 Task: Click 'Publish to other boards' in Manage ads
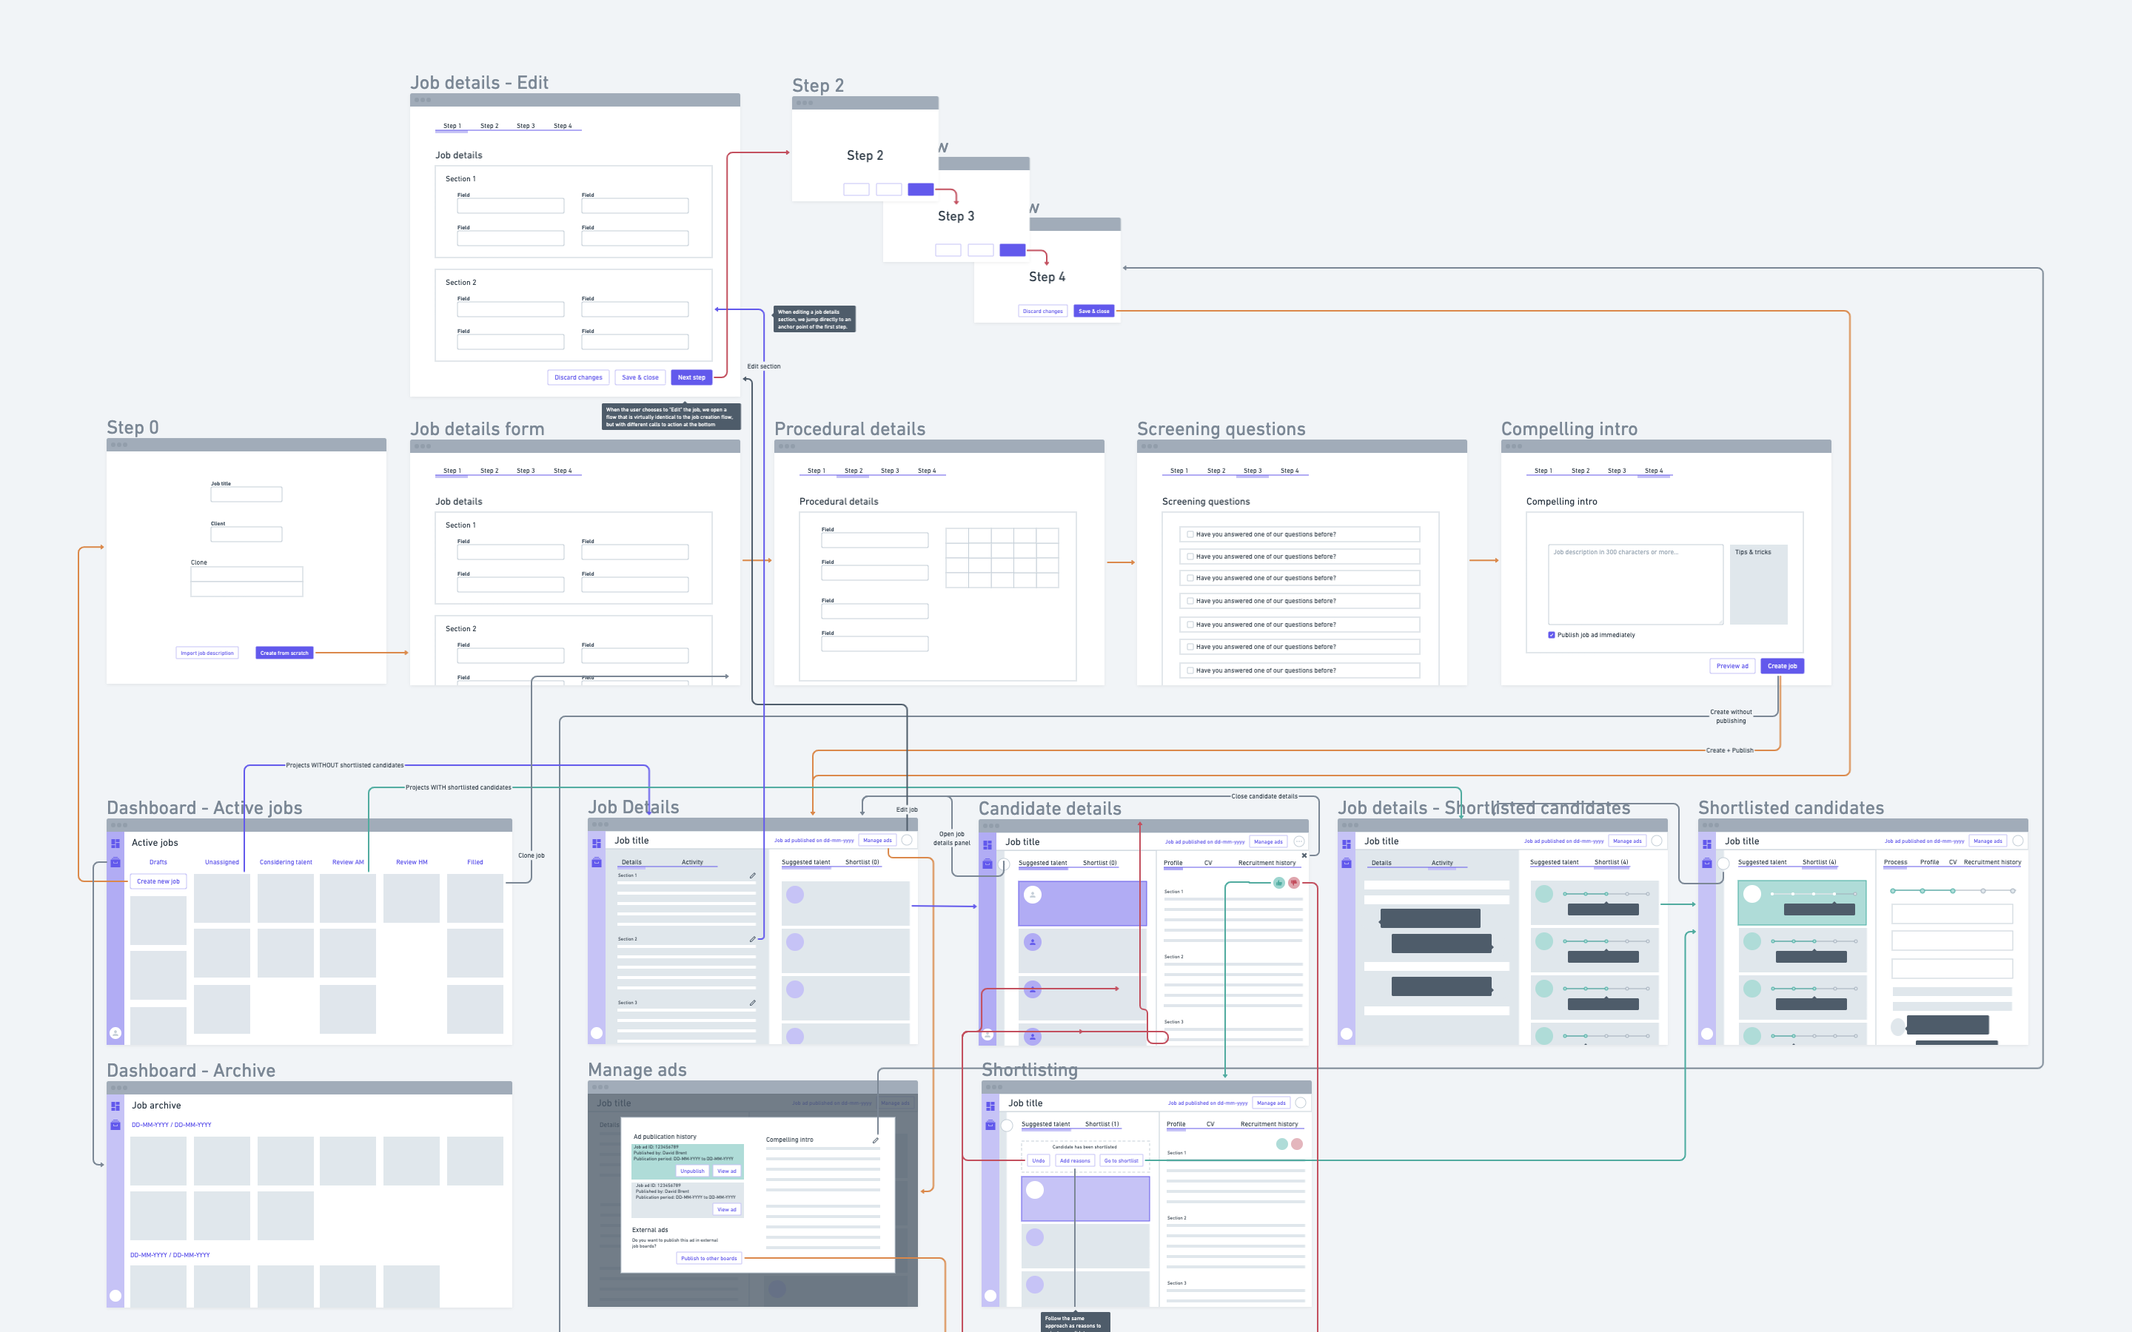tap(708, 1258)
